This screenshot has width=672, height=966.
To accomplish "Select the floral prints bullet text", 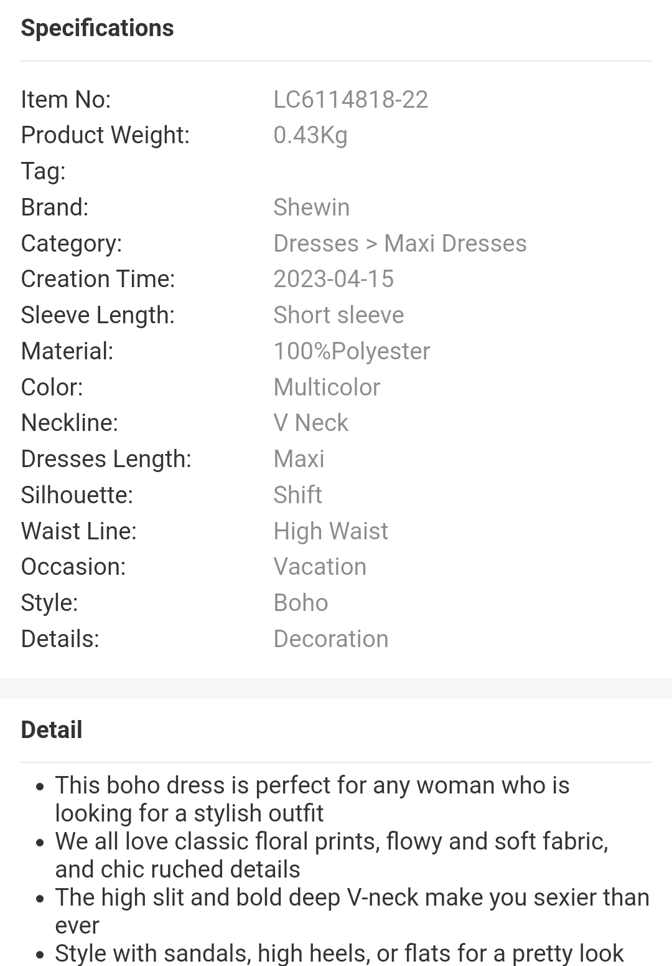I will coord(332,855).
